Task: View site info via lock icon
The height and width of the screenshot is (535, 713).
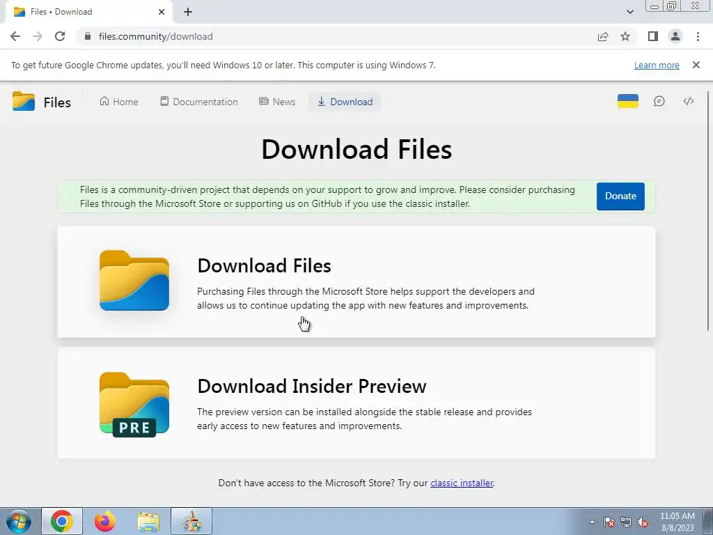Action: click(x=88, y=36)
